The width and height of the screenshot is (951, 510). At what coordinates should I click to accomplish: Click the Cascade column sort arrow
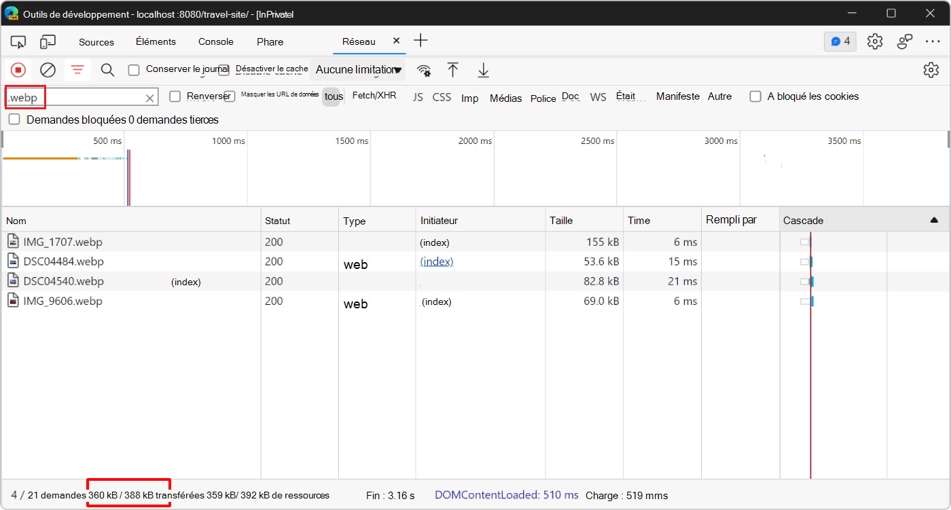pos(934,220)
